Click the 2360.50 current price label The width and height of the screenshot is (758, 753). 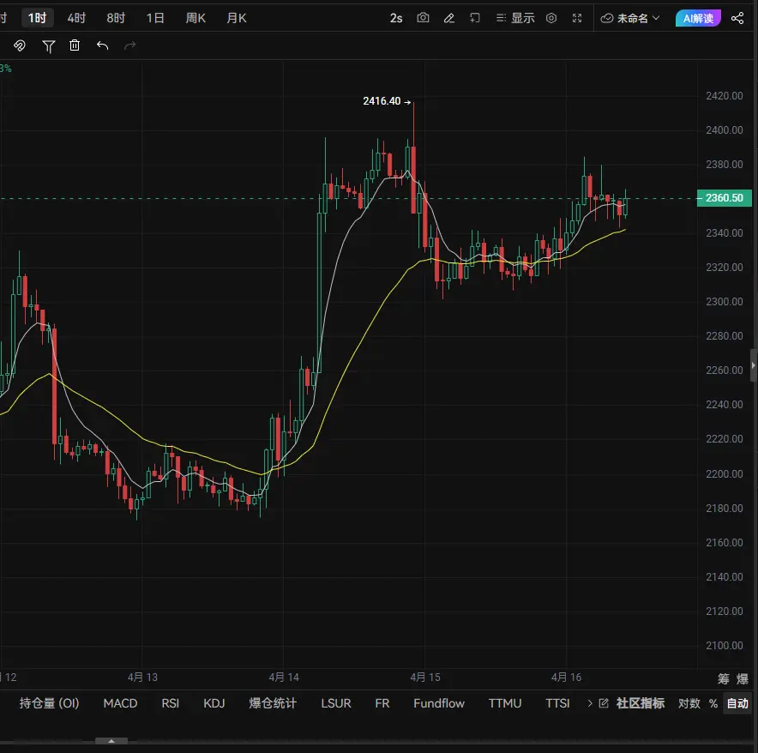(x=725, y=198)
